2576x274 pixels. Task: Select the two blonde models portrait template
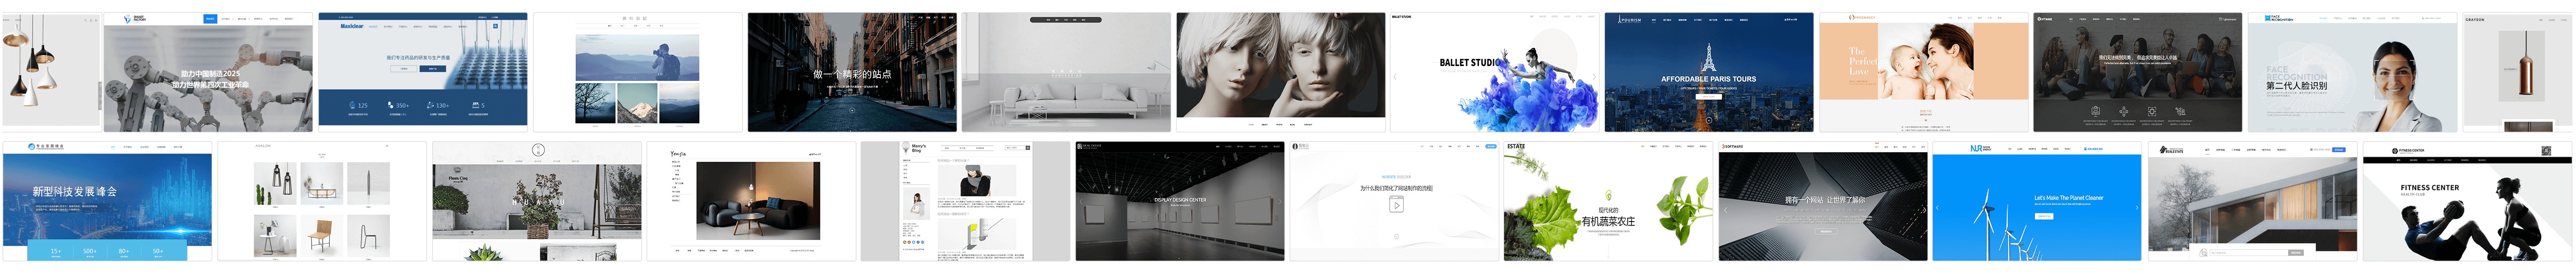click(x=1280, y=72)
